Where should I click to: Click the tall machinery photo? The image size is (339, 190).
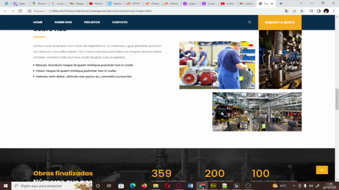click(280, 60)
